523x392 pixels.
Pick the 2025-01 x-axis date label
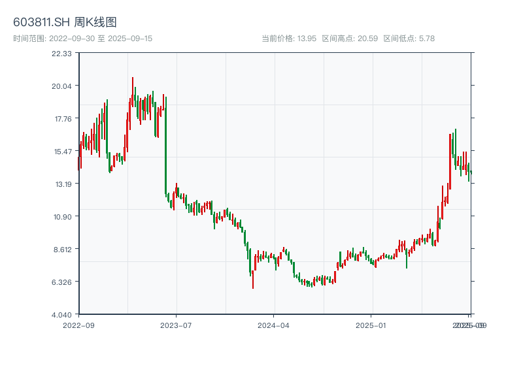pos(372,325)
